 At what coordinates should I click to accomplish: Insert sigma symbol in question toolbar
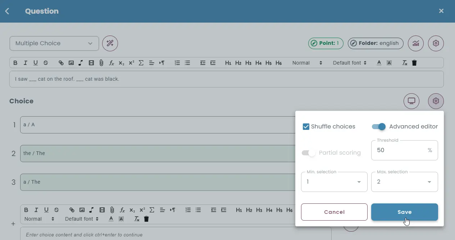click(141, 63)
